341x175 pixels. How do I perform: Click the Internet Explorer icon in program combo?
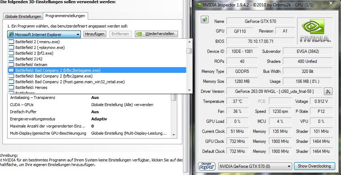click(11, 34)
